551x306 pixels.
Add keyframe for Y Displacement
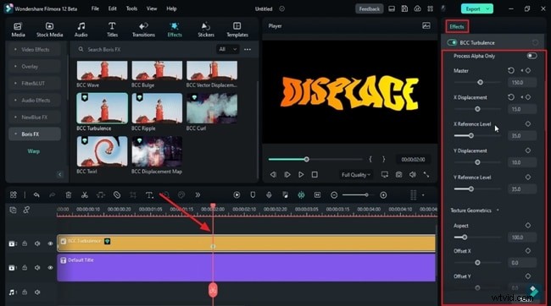[528, 150]
